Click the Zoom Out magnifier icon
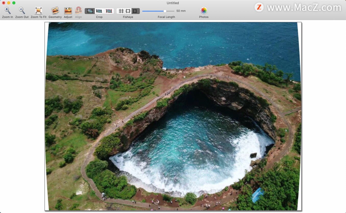 22,11
